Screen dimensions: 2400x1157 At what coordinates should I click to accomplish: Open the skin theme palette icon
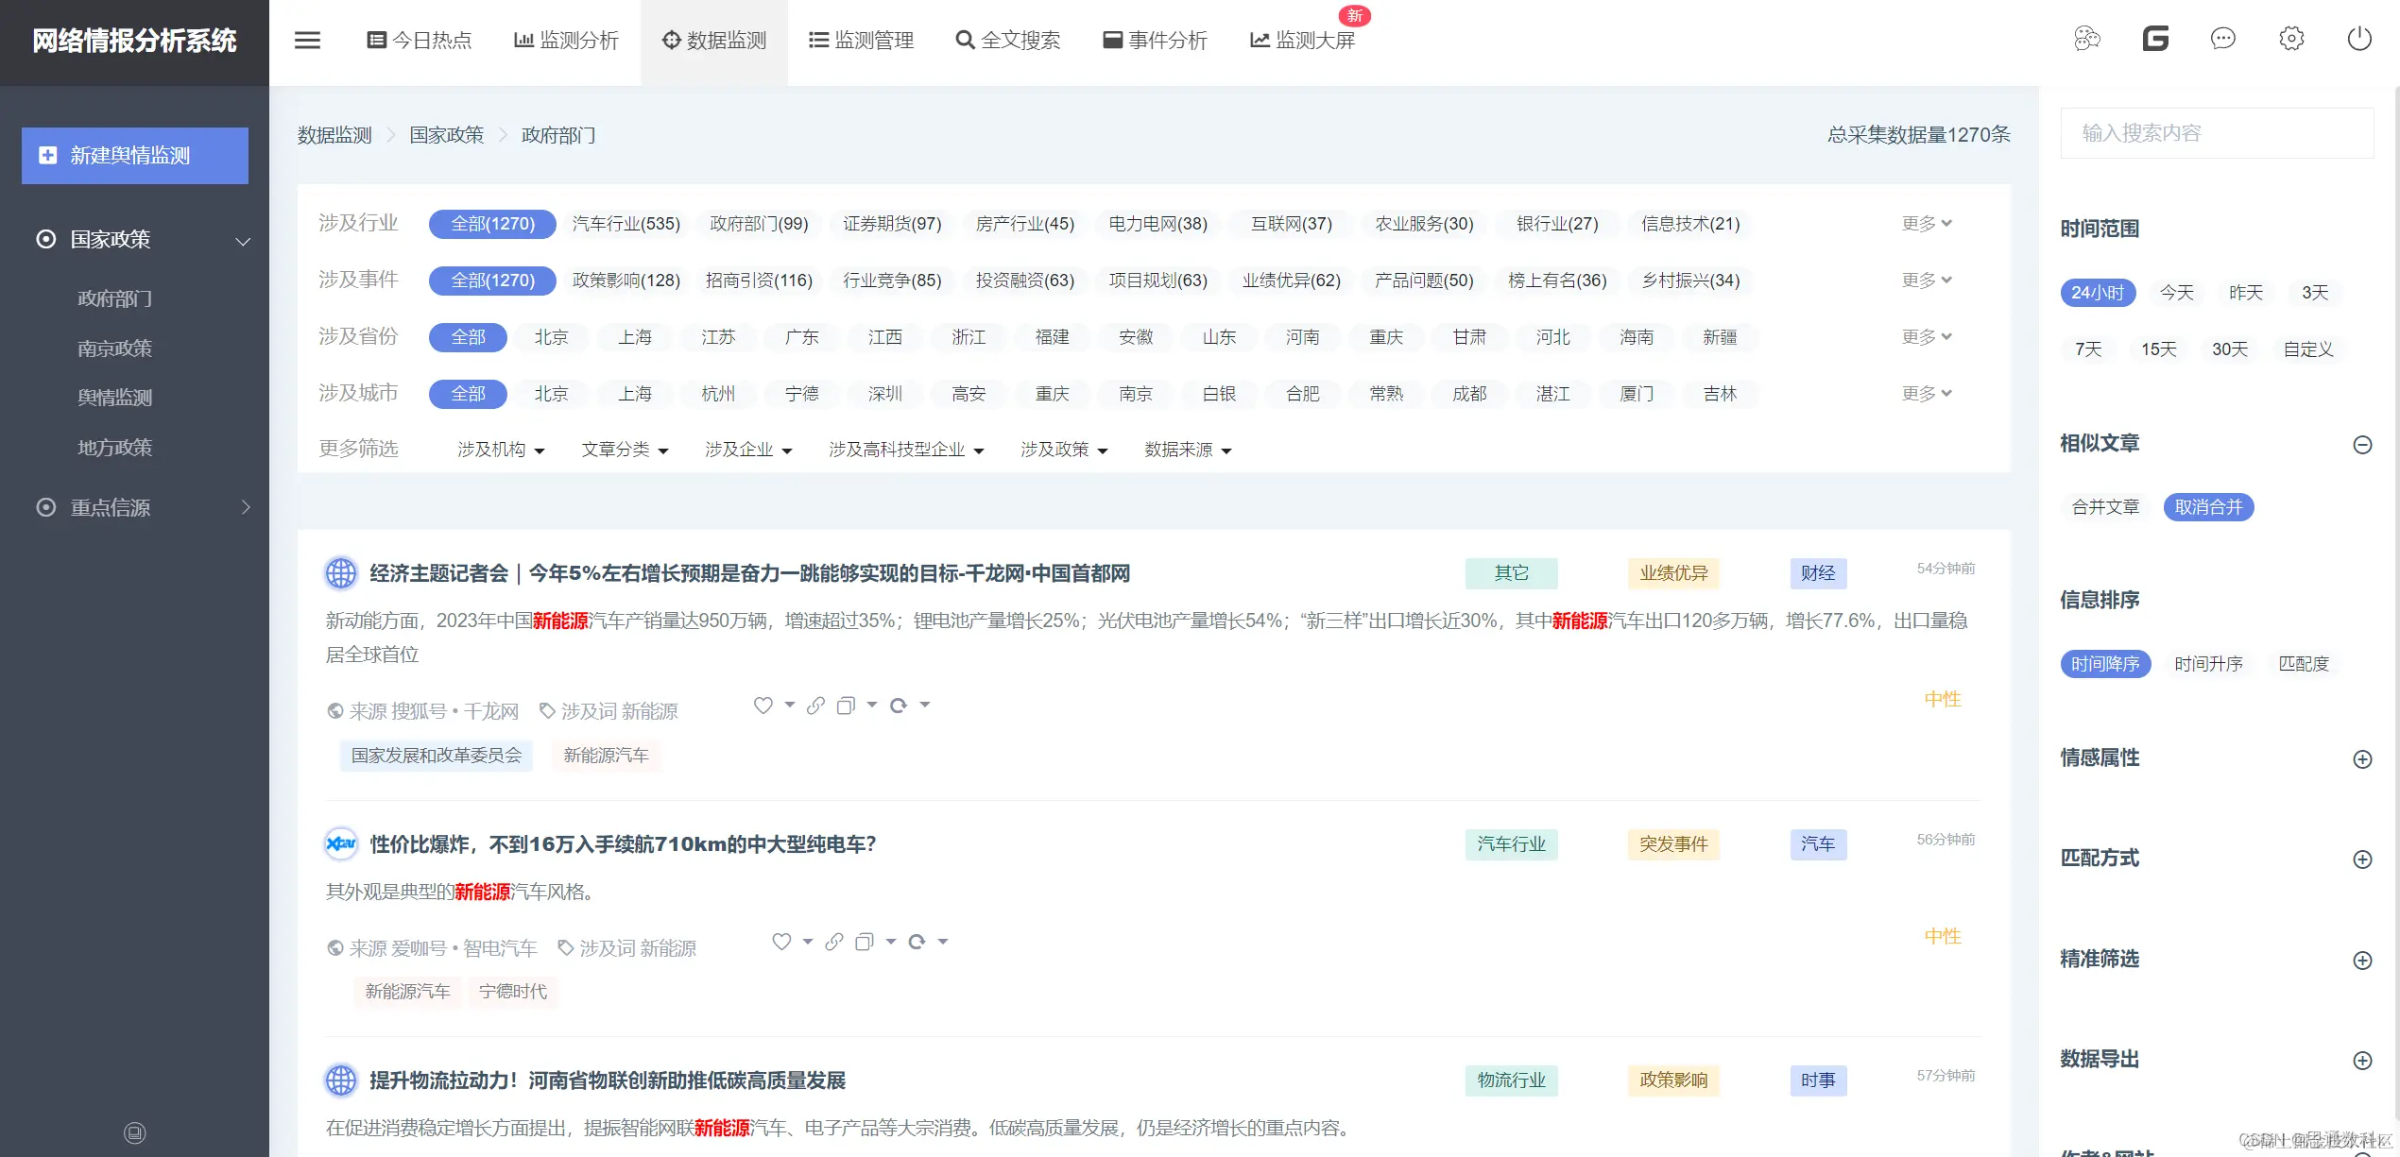click(2086, 39)
